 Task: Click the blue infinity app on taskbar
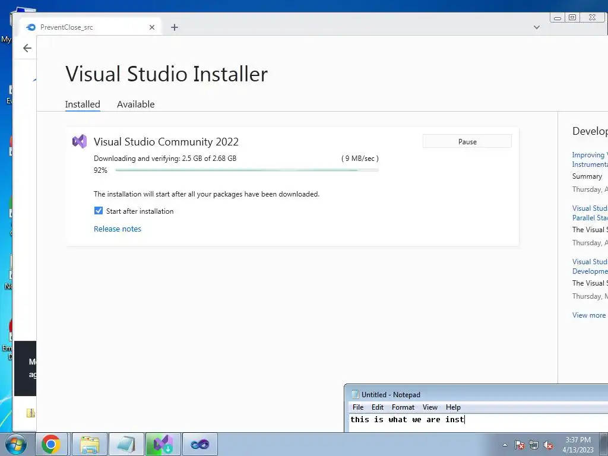tap(199, 444)
